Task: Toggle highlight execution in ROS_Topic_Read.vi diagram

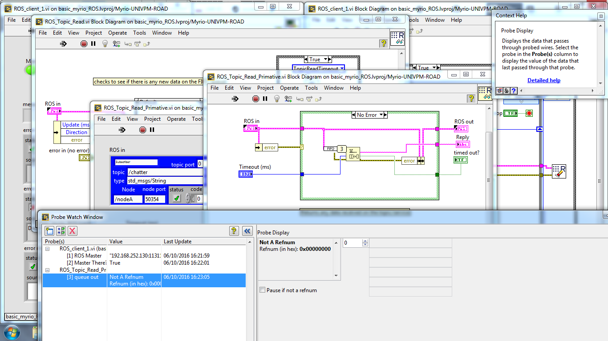Action: click(x=105, y=44)
